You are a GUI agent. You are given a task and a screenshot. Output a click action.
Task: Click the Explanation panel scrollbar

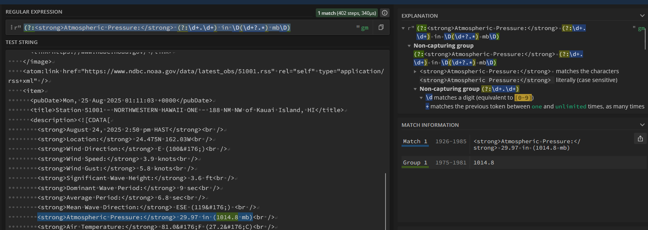[x=645, y=38]
